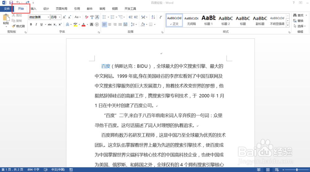Screen dimensions: 310x172
Task: Click Increase Indent icon
Action: pos(136,17)
